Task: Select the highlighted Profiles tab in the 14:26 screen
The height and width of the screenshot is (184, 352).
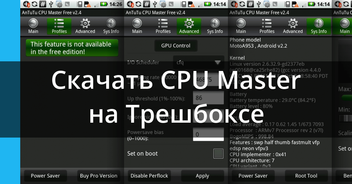Action: [59, 26]
